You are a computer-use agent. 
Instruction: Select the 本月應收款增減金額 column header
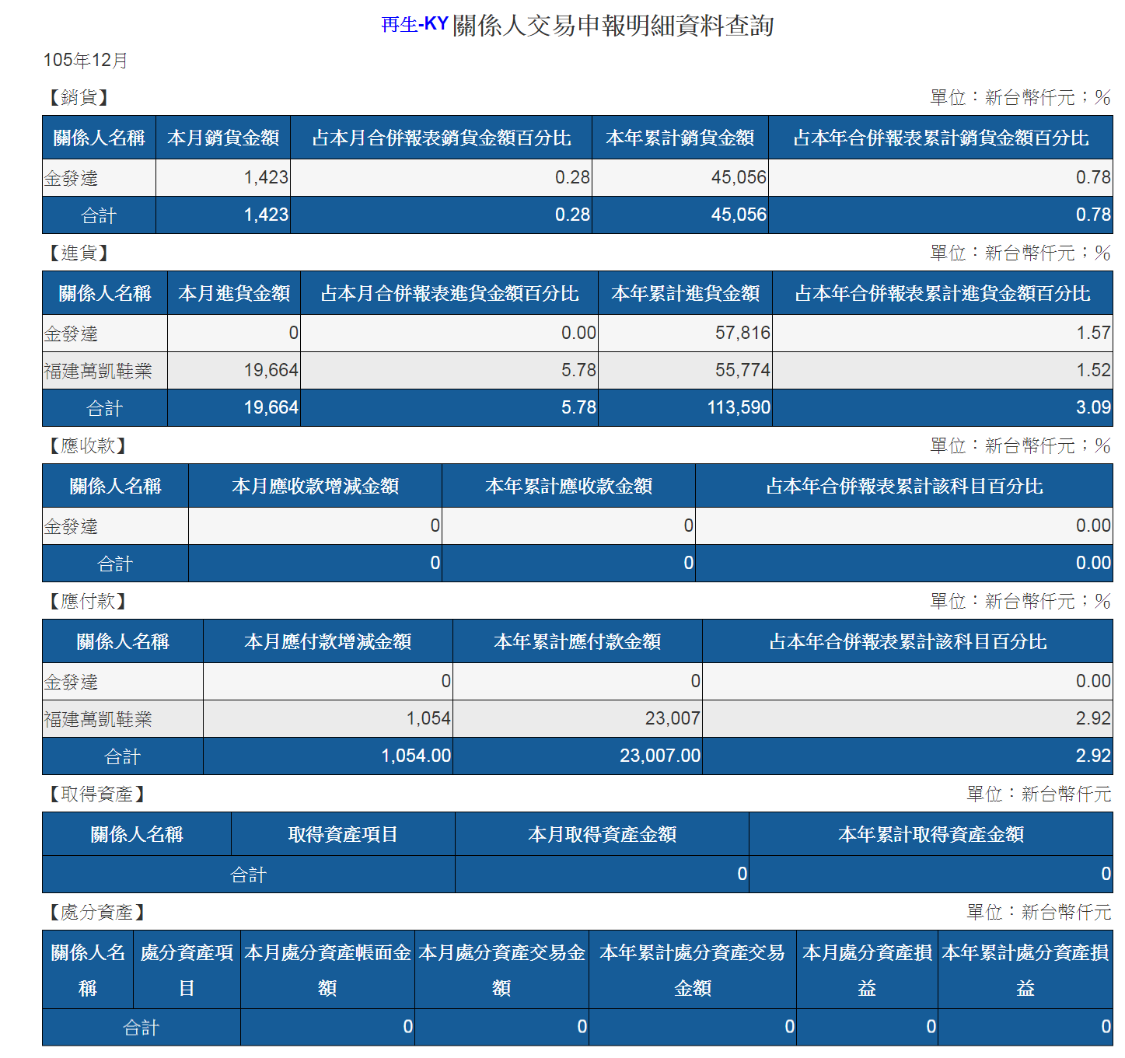point(315,486)
